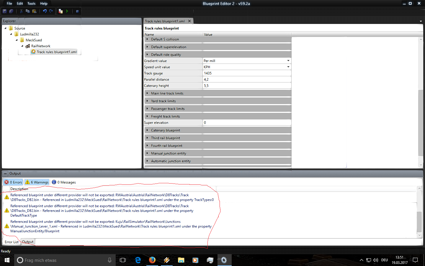Edit the Parallel distance value field
425x266 pixels.
(247, 79)
